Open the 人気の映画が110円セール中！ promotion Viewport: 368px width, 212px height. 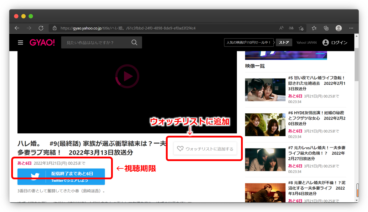[x=249, y=42]
